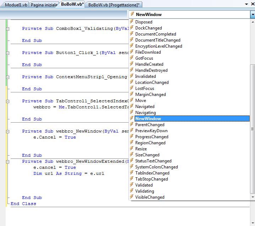255x226 pixels.
Task: Choose TabStopChanged event
Action: pyautogui.click(x=151, y=179)
